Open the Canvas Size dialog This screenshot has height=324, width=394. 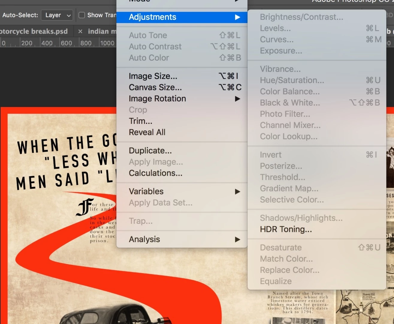182,87
